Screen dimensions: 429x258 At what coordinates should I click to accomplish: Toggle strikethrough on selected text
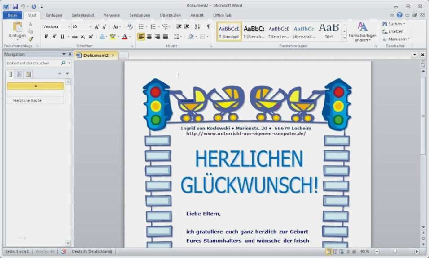pyautogui.click(x=75, y=37)
